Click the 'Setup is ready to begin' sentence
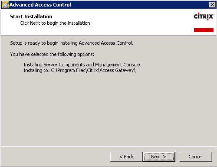Screen dimensions: 217x167 (x=72, y=43)
